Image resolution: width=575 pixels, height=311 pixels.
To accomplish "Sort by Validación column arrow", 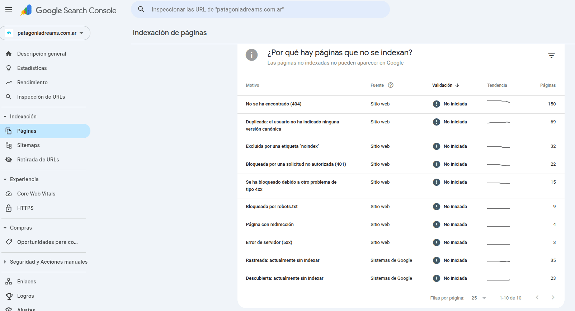I will pos(457,85).
